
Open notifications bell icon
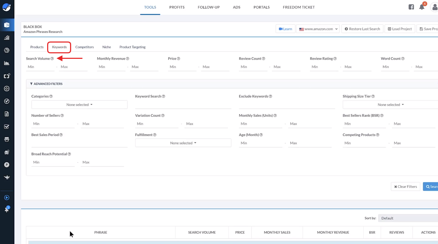click(422, 7)
